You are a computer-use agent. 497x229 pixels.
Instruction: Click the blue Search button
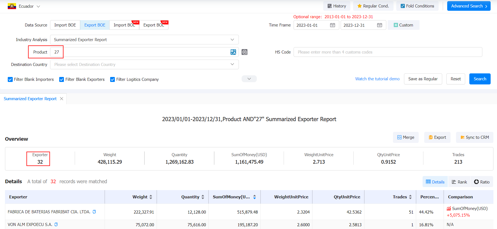[x=480, y=79]
